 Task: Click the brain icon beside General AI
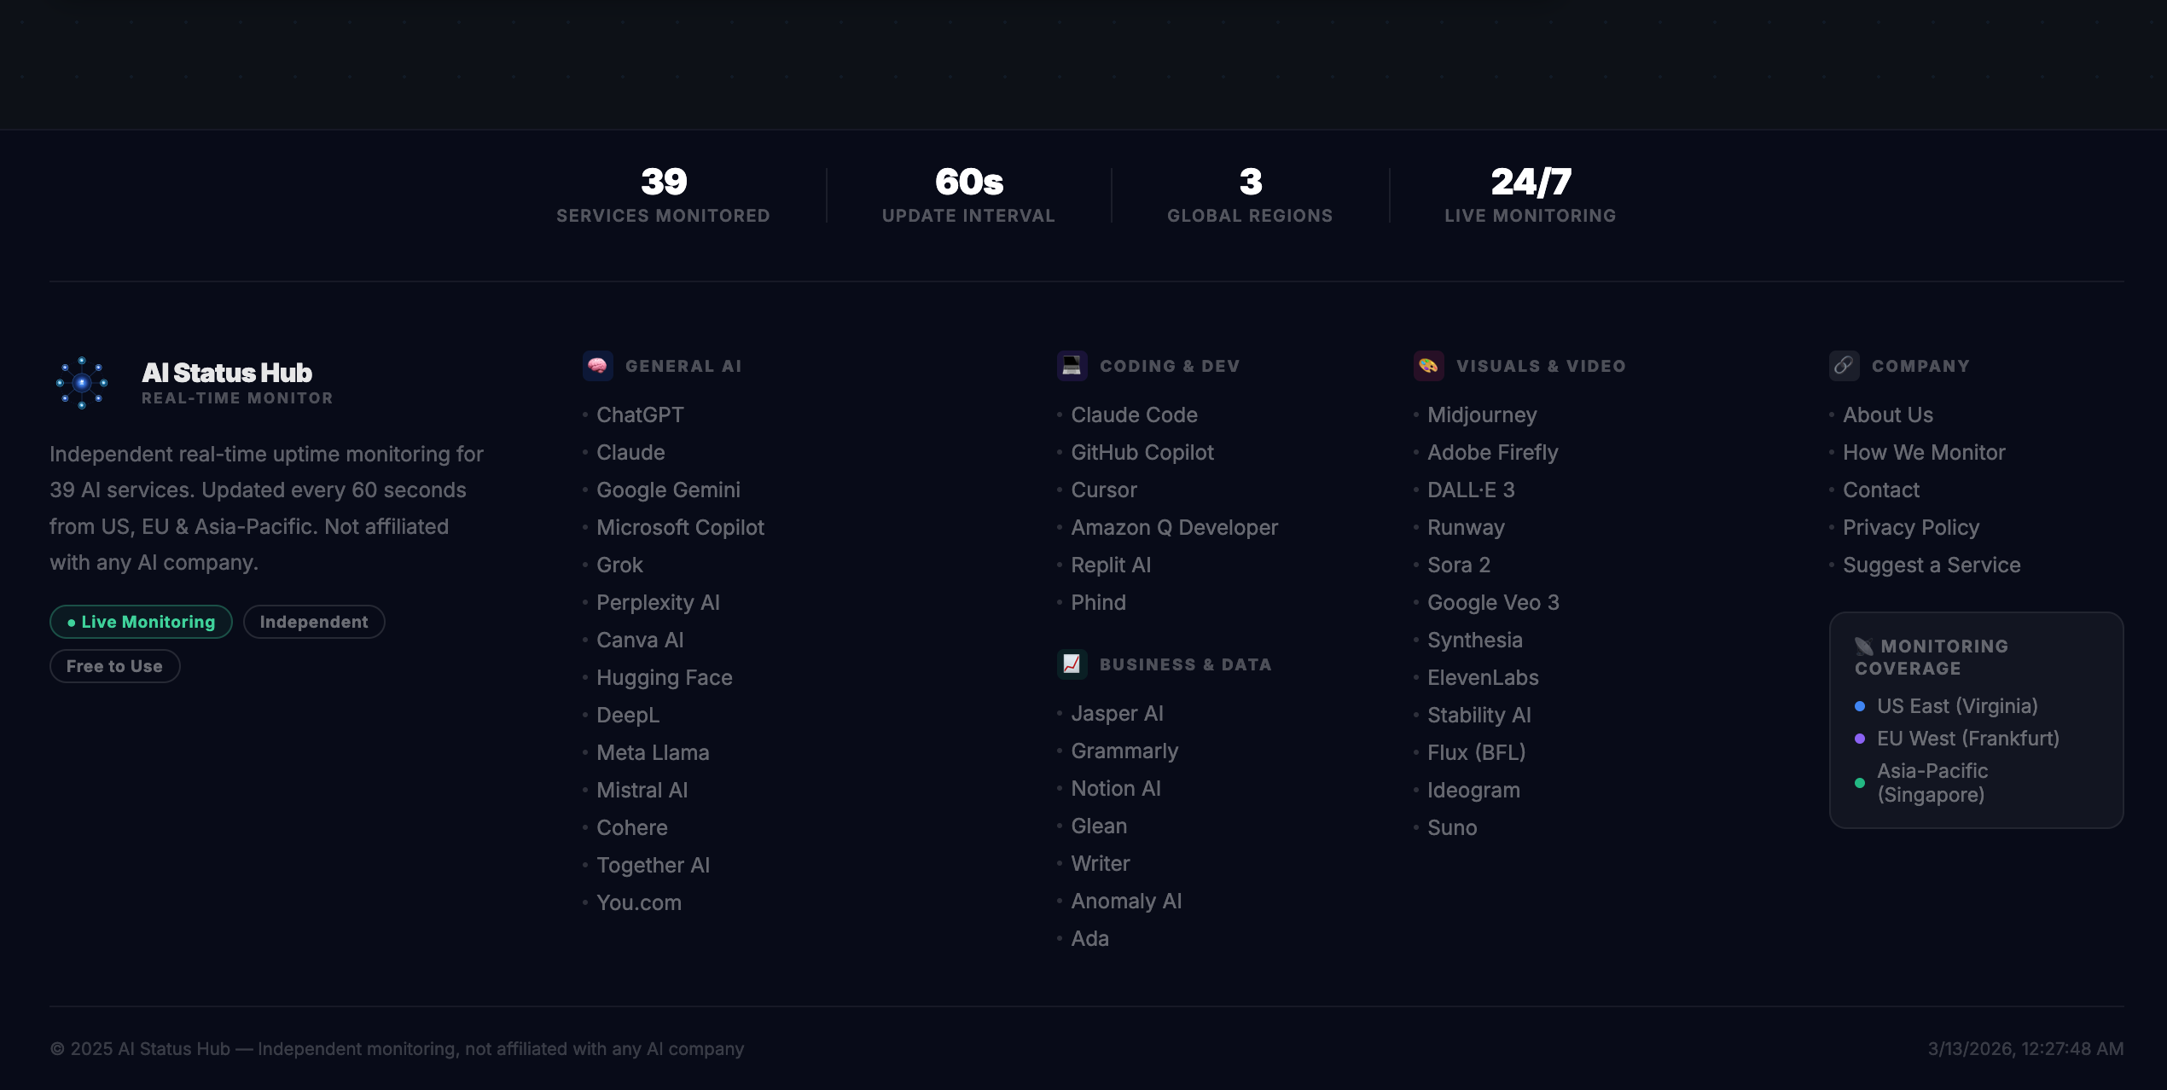tap(597, 366)
